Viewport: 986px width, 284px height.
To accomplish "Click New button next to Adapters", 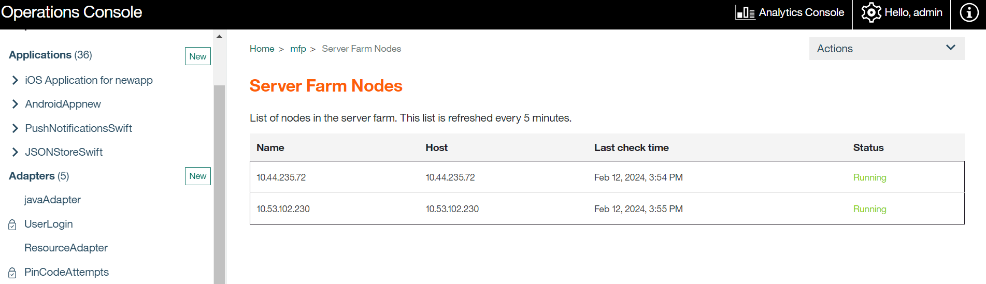I will 197,176.
